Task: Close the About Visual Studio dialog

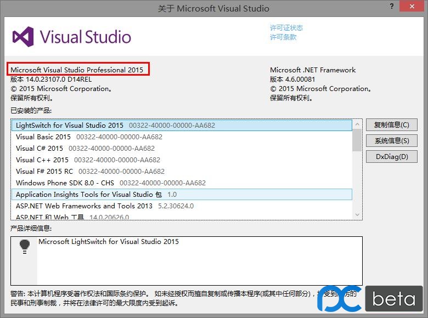Action: pyautogui.click(x=412, y=6)
